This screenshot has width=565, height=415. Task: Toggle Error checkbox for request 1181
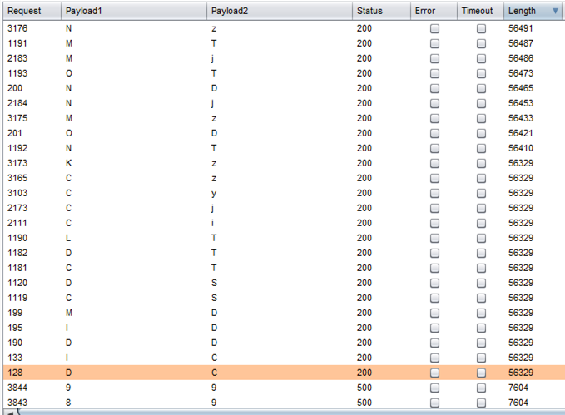click(x=434, y=268)
